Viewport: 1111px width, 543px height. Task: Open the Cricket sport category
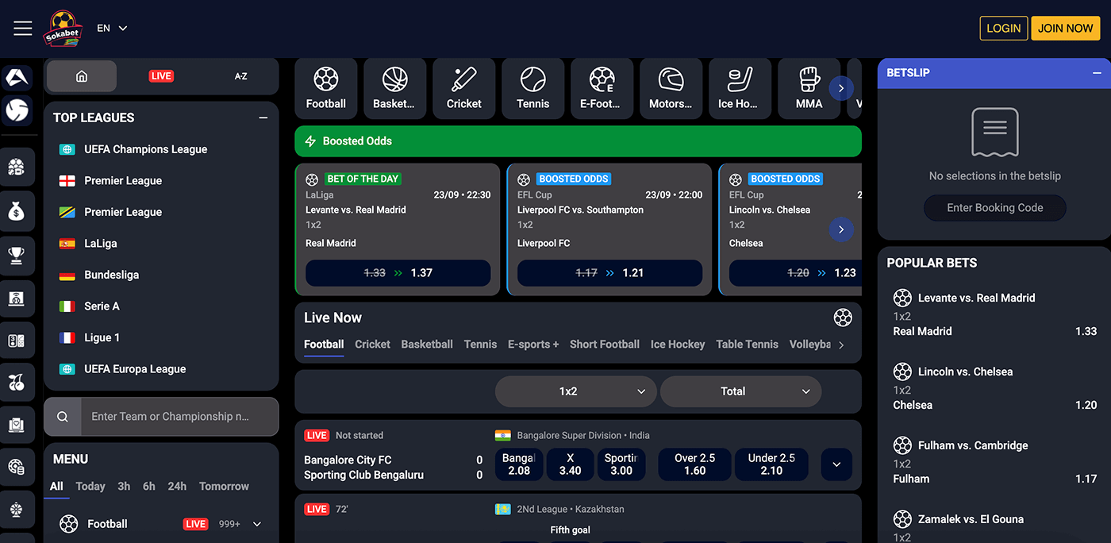tap(463, 87)
